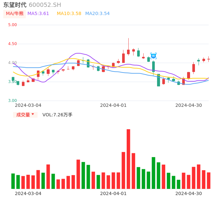Viewport: 224px width, 198px height.
Task: Click the 3.00 price axis label
Action: pyautogui.click(x=12, y=101)
